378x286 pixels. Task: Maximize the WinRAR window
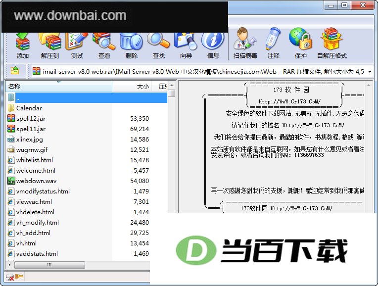click(344, 5)
